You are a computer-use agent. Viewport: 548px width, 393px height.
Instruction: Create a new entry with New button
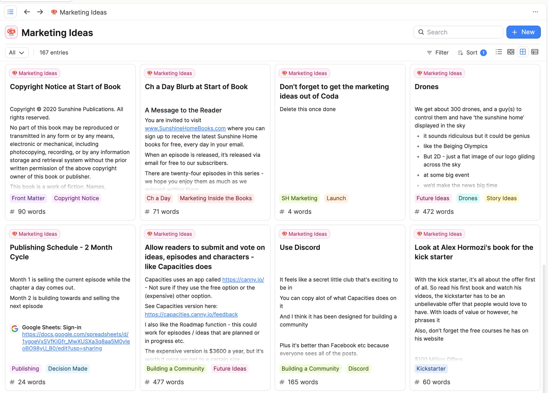(x=523, y=32)
